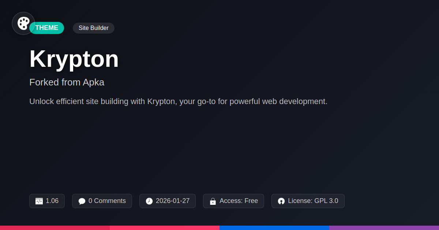The height and width of the screenshot is (230, 439).
Task: Click the Krypton title heading
Action: 74,59
